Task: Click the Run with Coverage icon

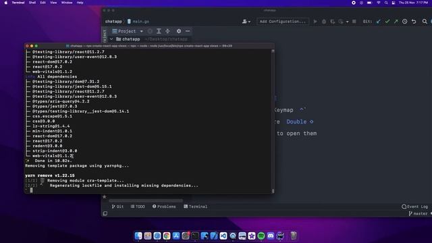Action: [333, 22]
